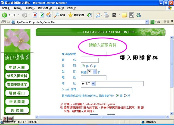The height and width of the screenshot is (125, 174).
Task: Click the 身分證字號 input field
Action: (94, 54)
